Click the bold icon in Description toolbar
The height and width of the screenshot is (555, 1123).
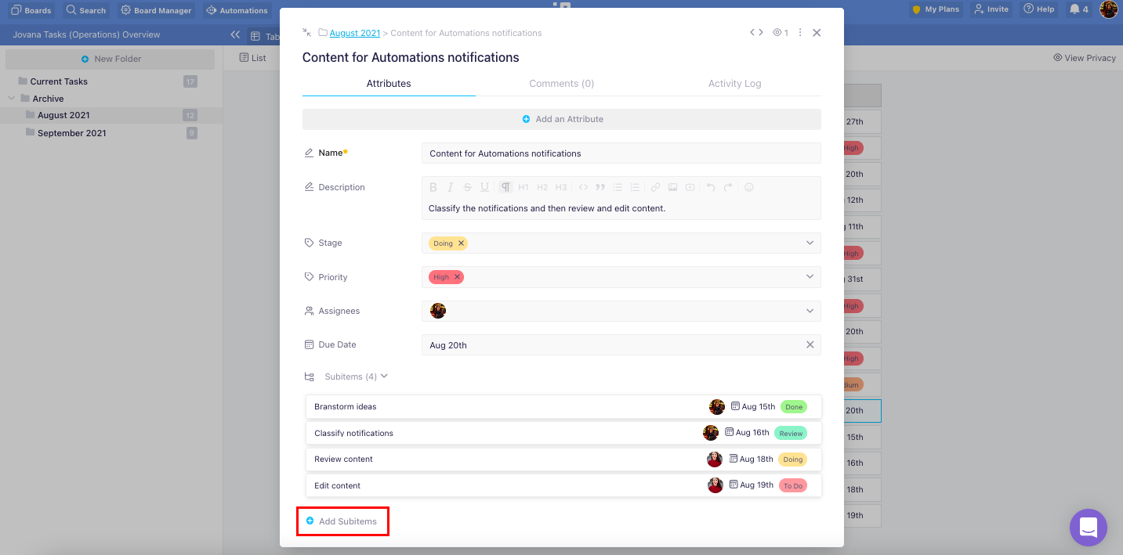(433, 187)
